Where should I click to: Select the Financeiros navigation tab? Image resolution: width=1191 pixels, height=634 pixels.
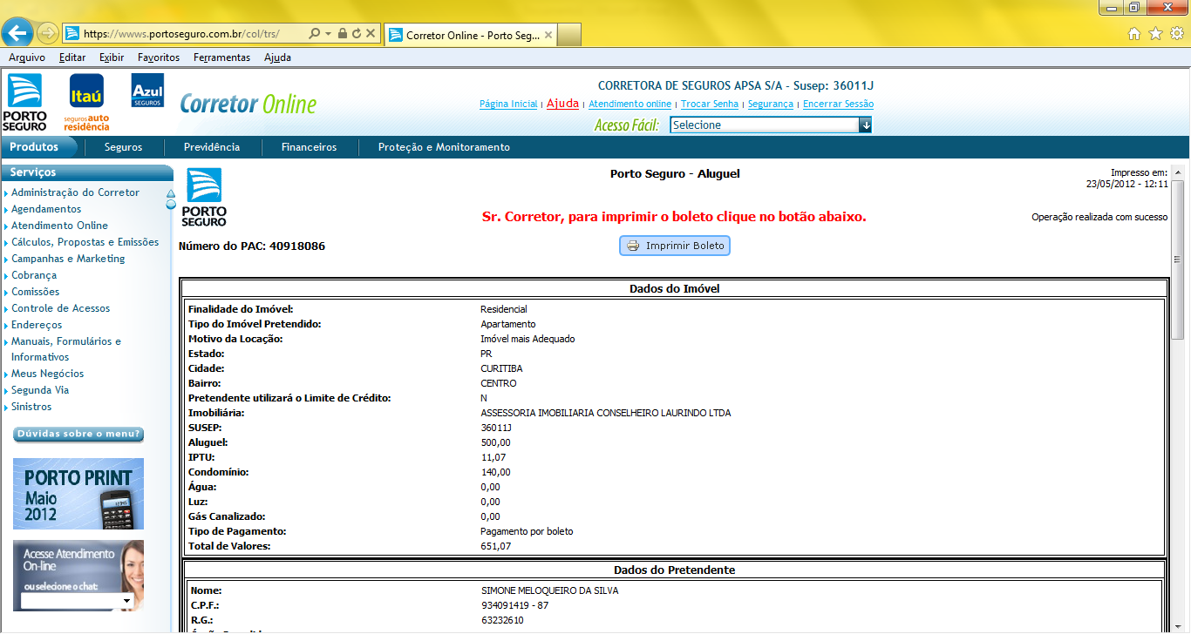(x=309, y=147)
